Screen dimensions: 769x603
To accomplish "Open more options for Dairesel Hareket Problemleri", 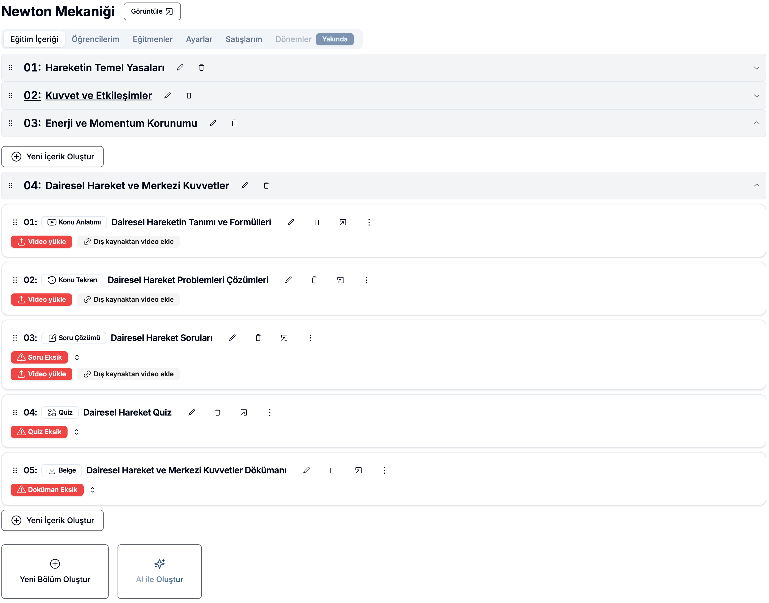I will 367,280.
